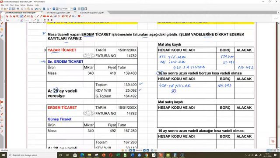Click the Güneş Ticaret text
The image size is (280, 158).
[x=59, y=119]
